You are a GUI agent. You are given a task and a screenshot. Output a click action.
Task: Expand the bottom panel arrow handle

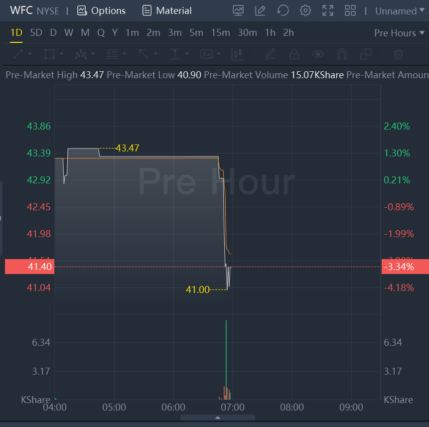[x=218, y=418]
